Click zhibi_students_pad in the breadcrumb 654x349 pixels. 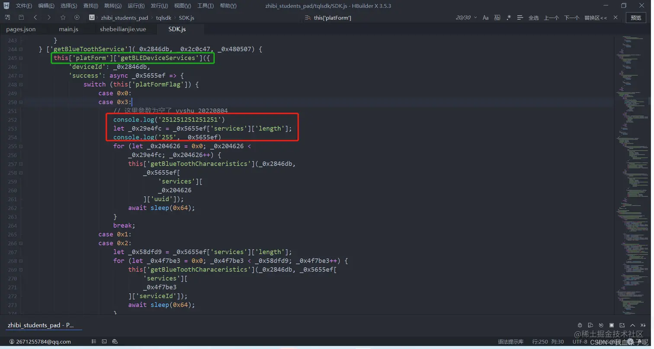(x=124, y=18)
